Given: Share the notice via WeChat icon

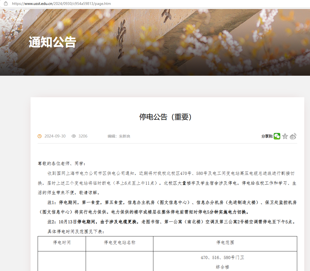Looking at the screenshot, I should coord(277,136).
